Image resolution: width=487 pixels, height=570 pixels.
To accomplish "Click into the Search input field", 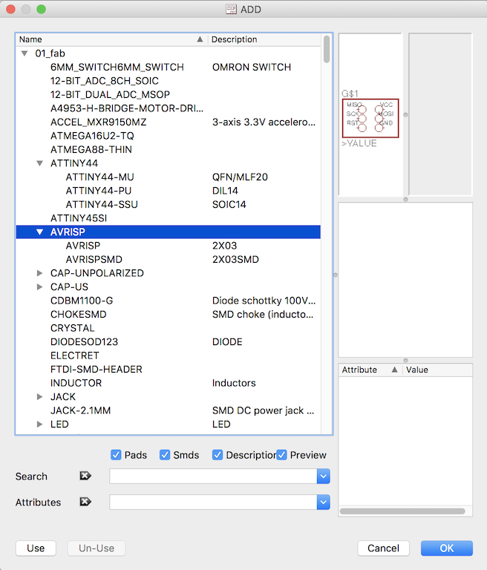I will pyautogui.click(x=213, y=476).
